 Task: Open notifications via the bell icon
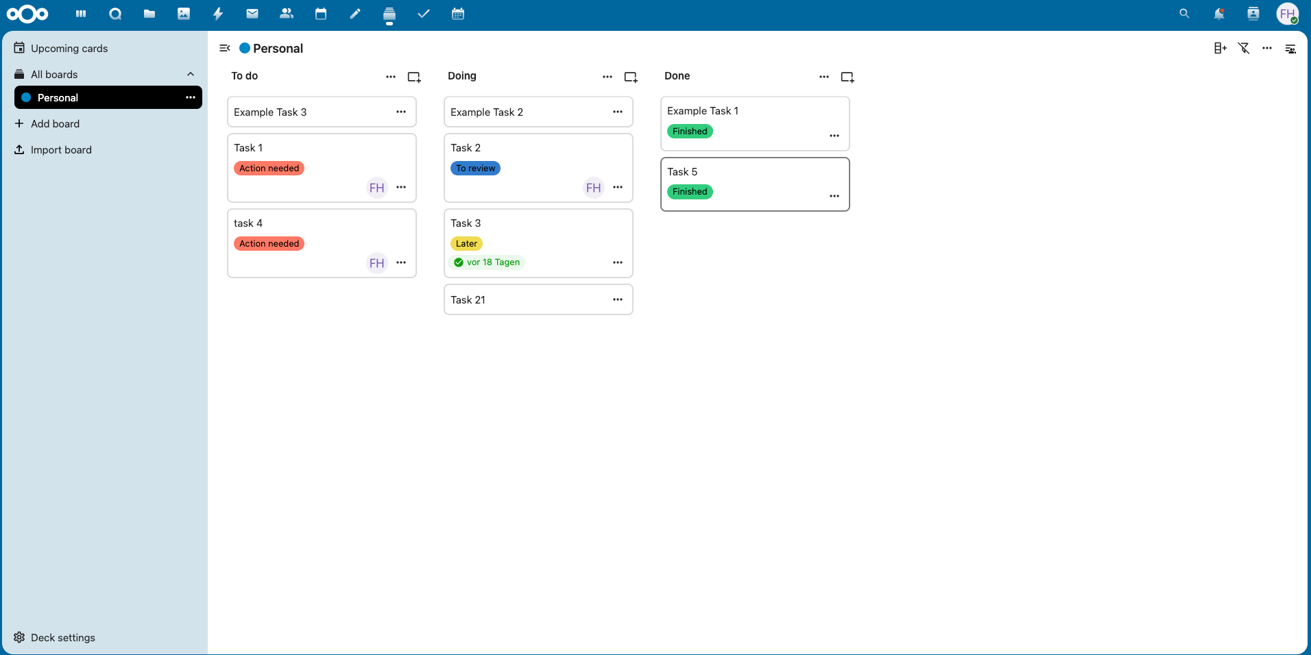[x=1220, y=14]
